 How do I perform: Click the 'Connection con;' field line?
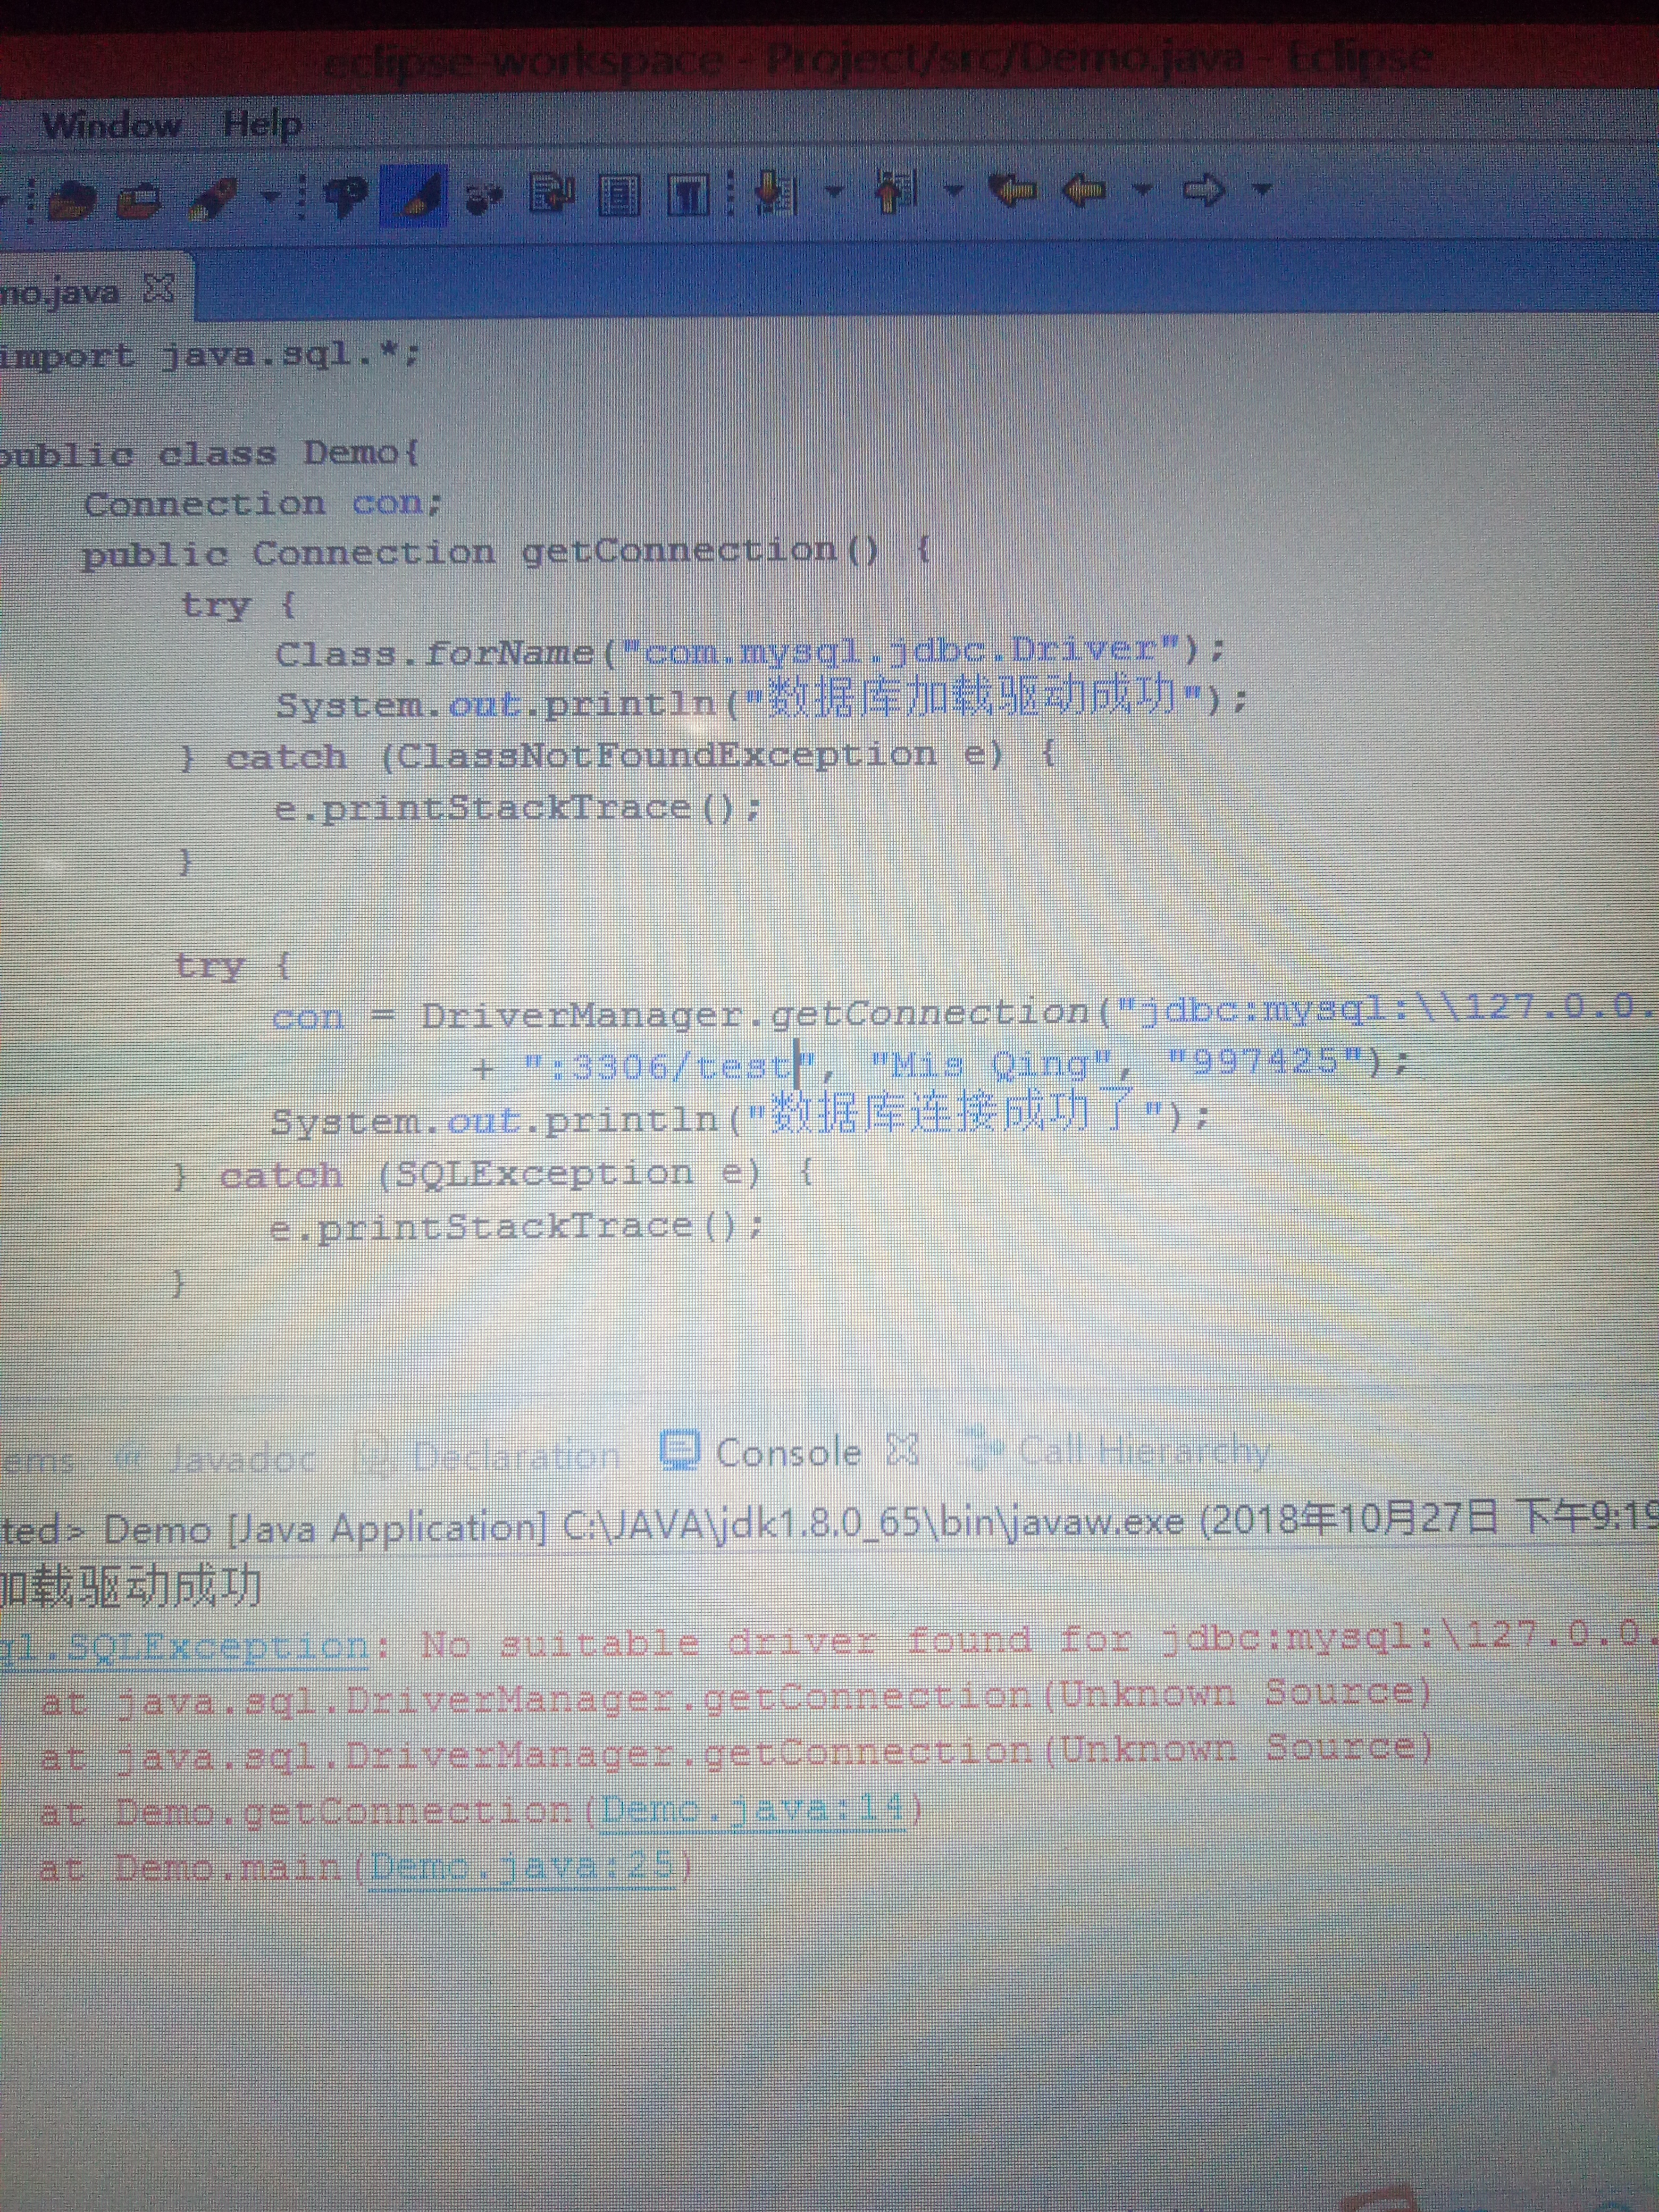263,503
